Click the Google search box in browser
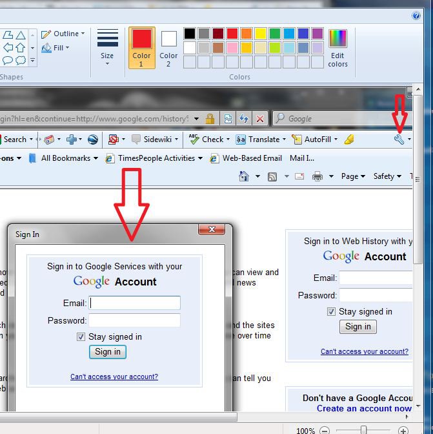Image resolution: width=433 pixels, height=434 pixels. (x=342, y=119)
